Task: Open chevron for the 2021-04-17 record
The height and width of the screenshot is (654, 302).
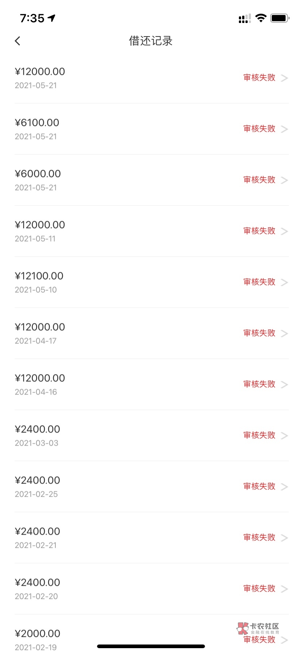Action: click(x=284, y=334)
